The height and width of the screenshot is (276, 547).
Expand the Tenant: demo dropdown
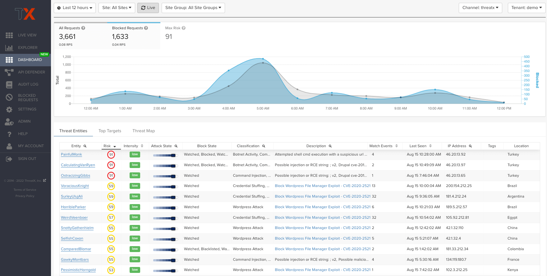[x=526, y=8]
